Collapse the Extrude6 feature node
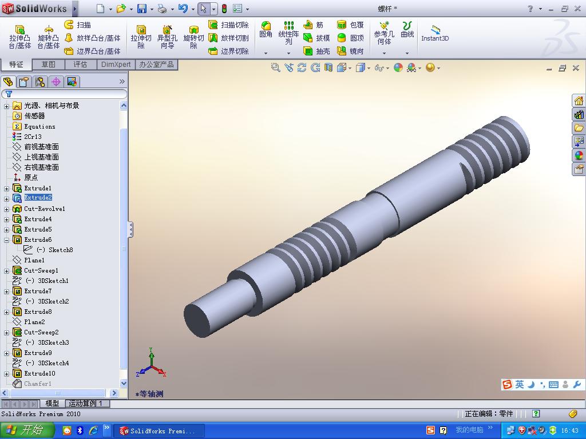This screenshot has width=586, height=439. (6, 240)
